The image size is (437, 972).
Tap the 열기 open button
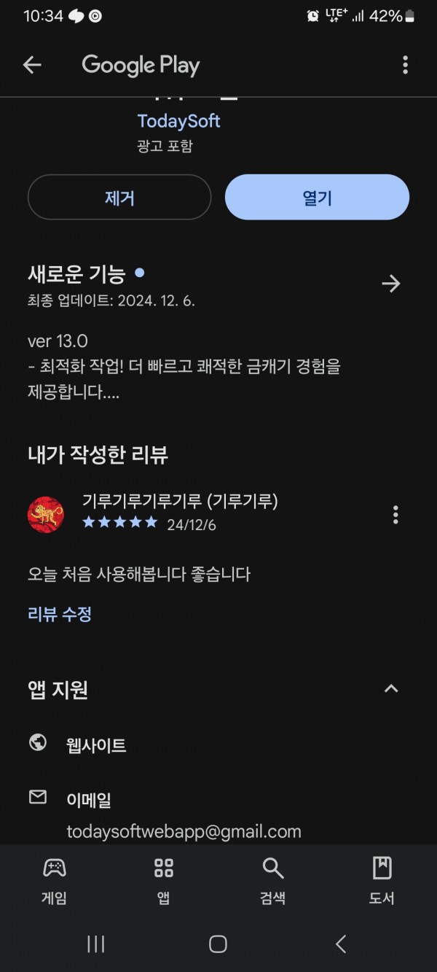click(x=317, y=197)
